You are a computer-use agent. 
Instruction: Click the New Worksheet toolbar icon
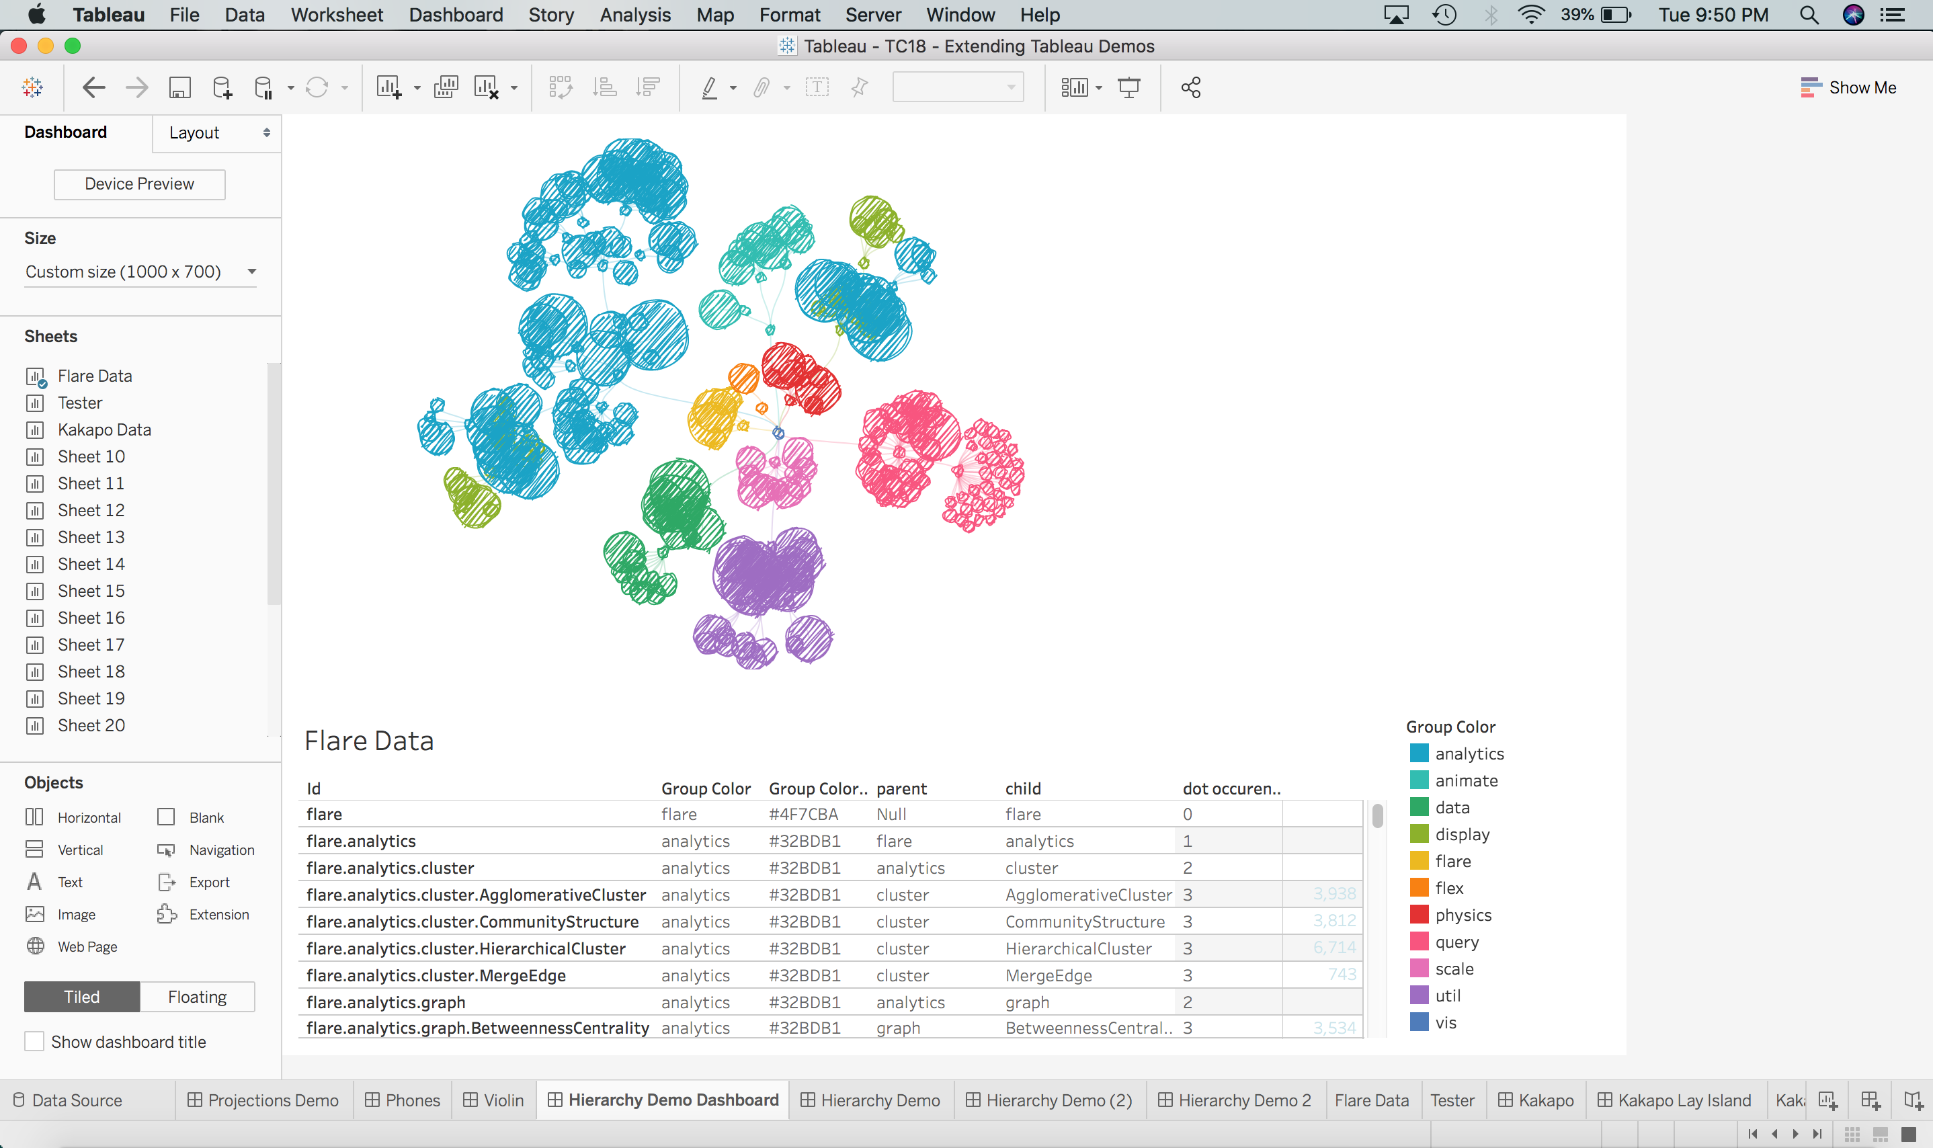click(388, 87)
